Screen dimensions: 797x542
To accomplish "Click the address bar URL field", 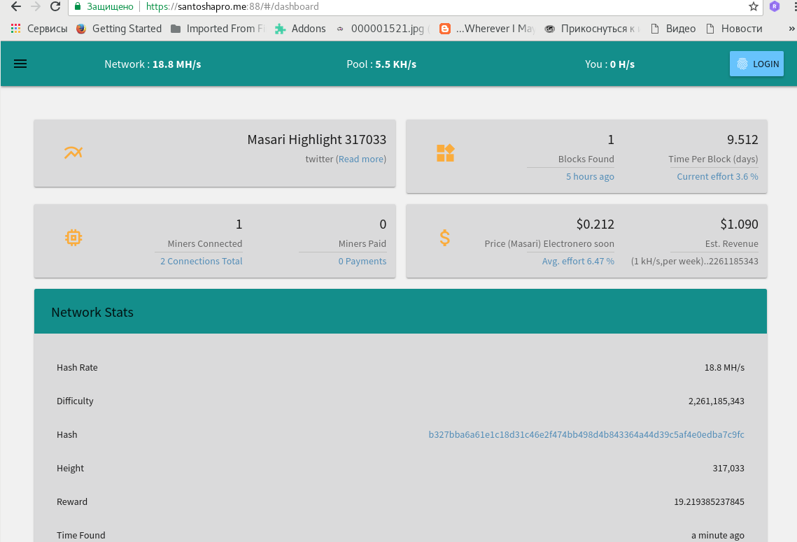I will tap(414, 6).
